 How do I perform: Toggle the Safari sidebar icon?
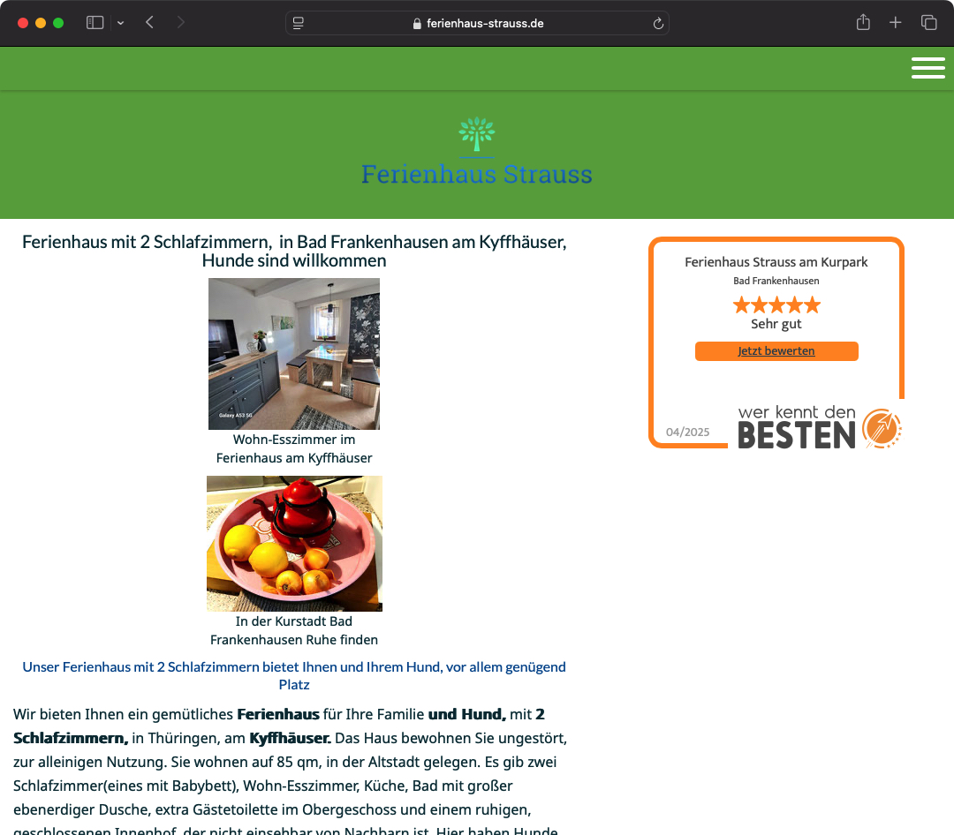coord(95,23)
